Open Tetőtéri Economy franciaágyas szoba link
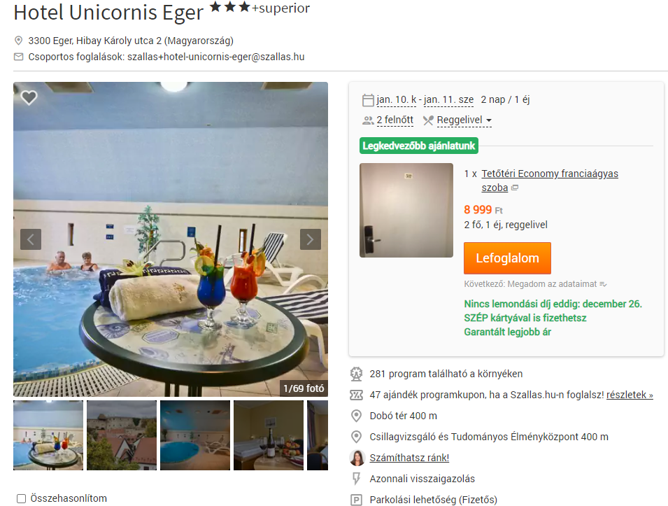This screenshot has height=506, width=668. click(x=550, y=181)
